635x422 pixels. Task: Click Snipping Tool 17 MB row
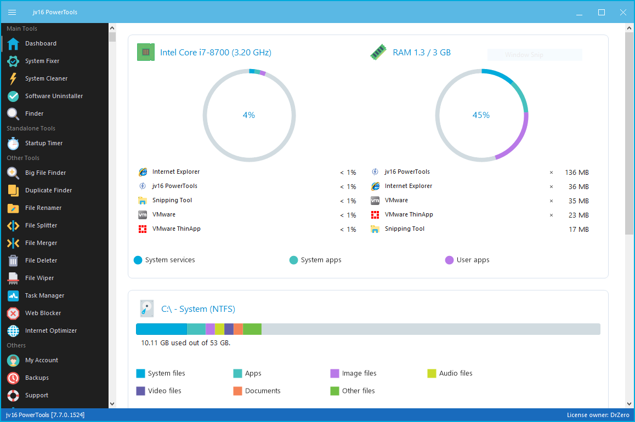479,229
